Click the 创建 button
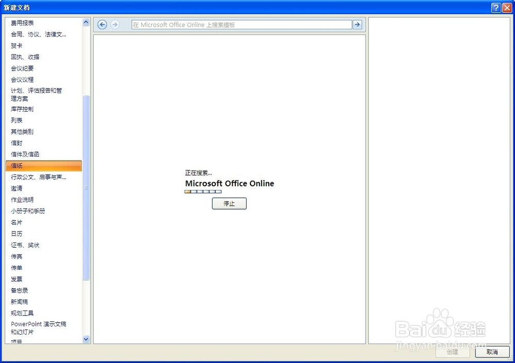This screenshot has width=515, height=363. [x=453, y=352]
